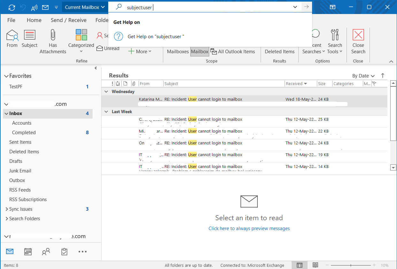
Task: Sort by Reminder bell column icon
Action: pyautogui.click(x=118, y=84)
